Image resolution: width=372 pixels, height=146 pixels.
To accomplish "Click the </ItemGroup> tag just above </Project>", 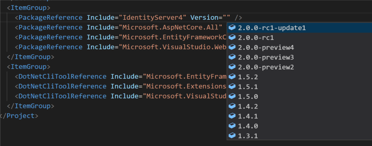I will 31,106.
